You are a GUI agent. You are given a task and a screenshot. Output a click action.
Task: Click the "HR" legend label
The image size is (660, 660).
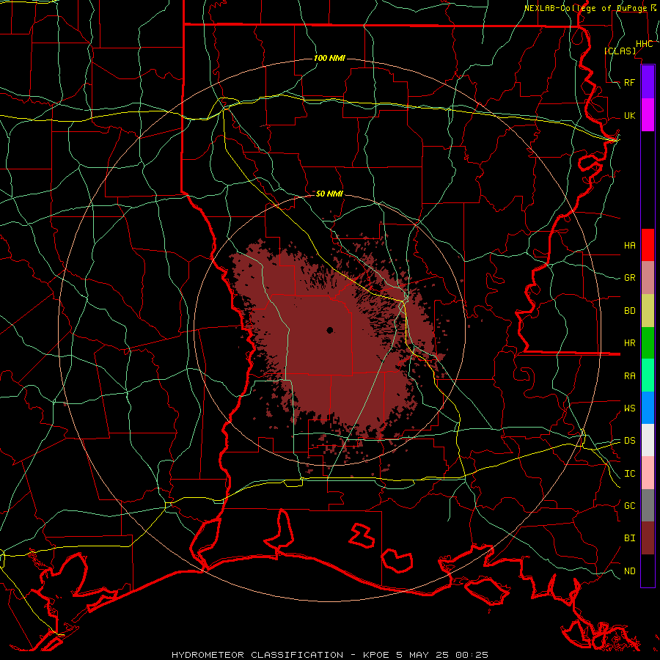pyautogui.click(x=630, y=343)
